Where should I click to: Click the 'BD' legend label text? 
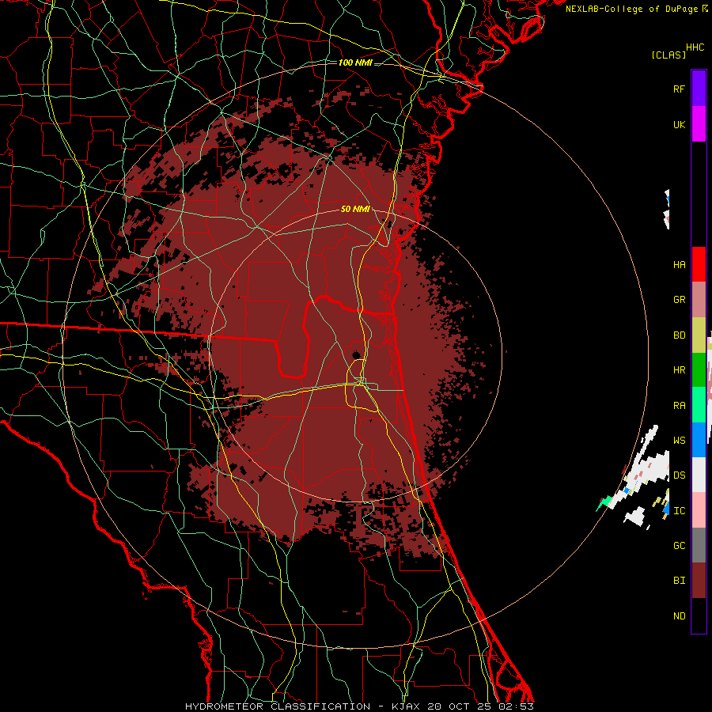(679, 335)
